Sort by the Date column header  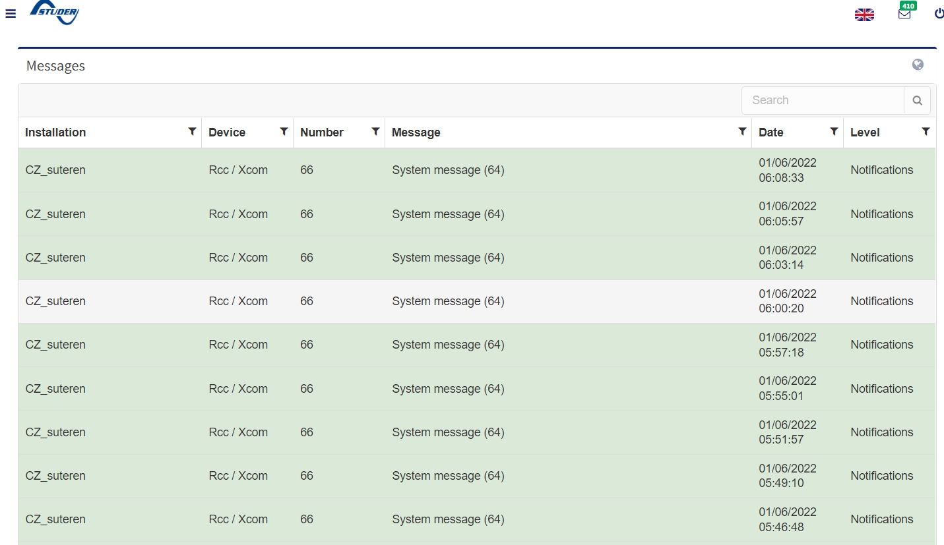(x=771, y=132)
